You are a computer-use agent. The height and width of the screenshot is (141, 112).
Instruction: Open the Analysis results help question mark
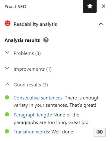tap(46, 40)
